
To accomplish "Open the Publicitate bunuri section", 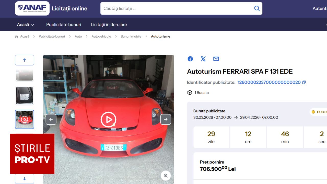I will coord(63,25).
